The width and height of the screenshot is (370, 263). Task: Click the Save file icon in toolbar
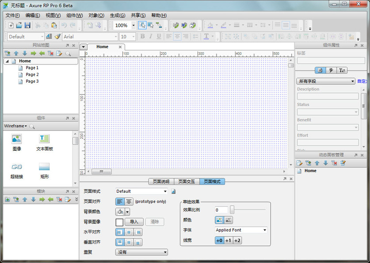point(27,26)
